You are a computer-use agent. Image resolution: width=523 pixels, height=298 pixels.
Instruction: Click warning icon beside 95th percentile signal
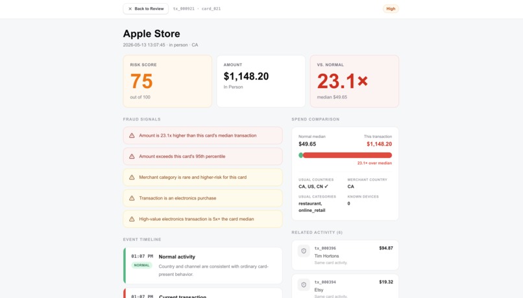coord(132,157)
